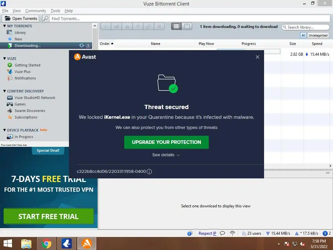Open File Explorer from the taskbar

[x=26, y=243]
